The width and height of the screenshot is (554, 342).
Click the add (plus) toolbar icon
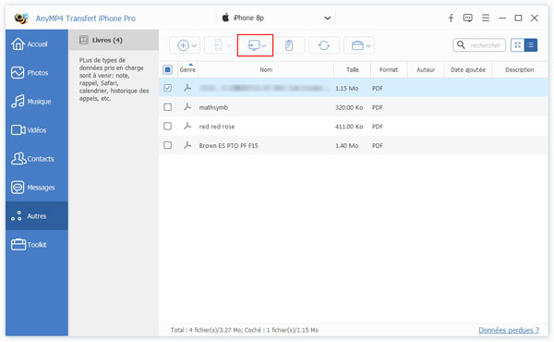pos(183,45)
